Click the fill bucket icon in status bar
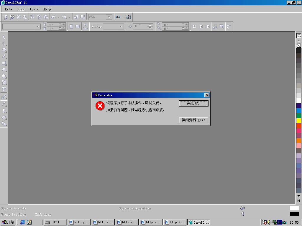 242,208
